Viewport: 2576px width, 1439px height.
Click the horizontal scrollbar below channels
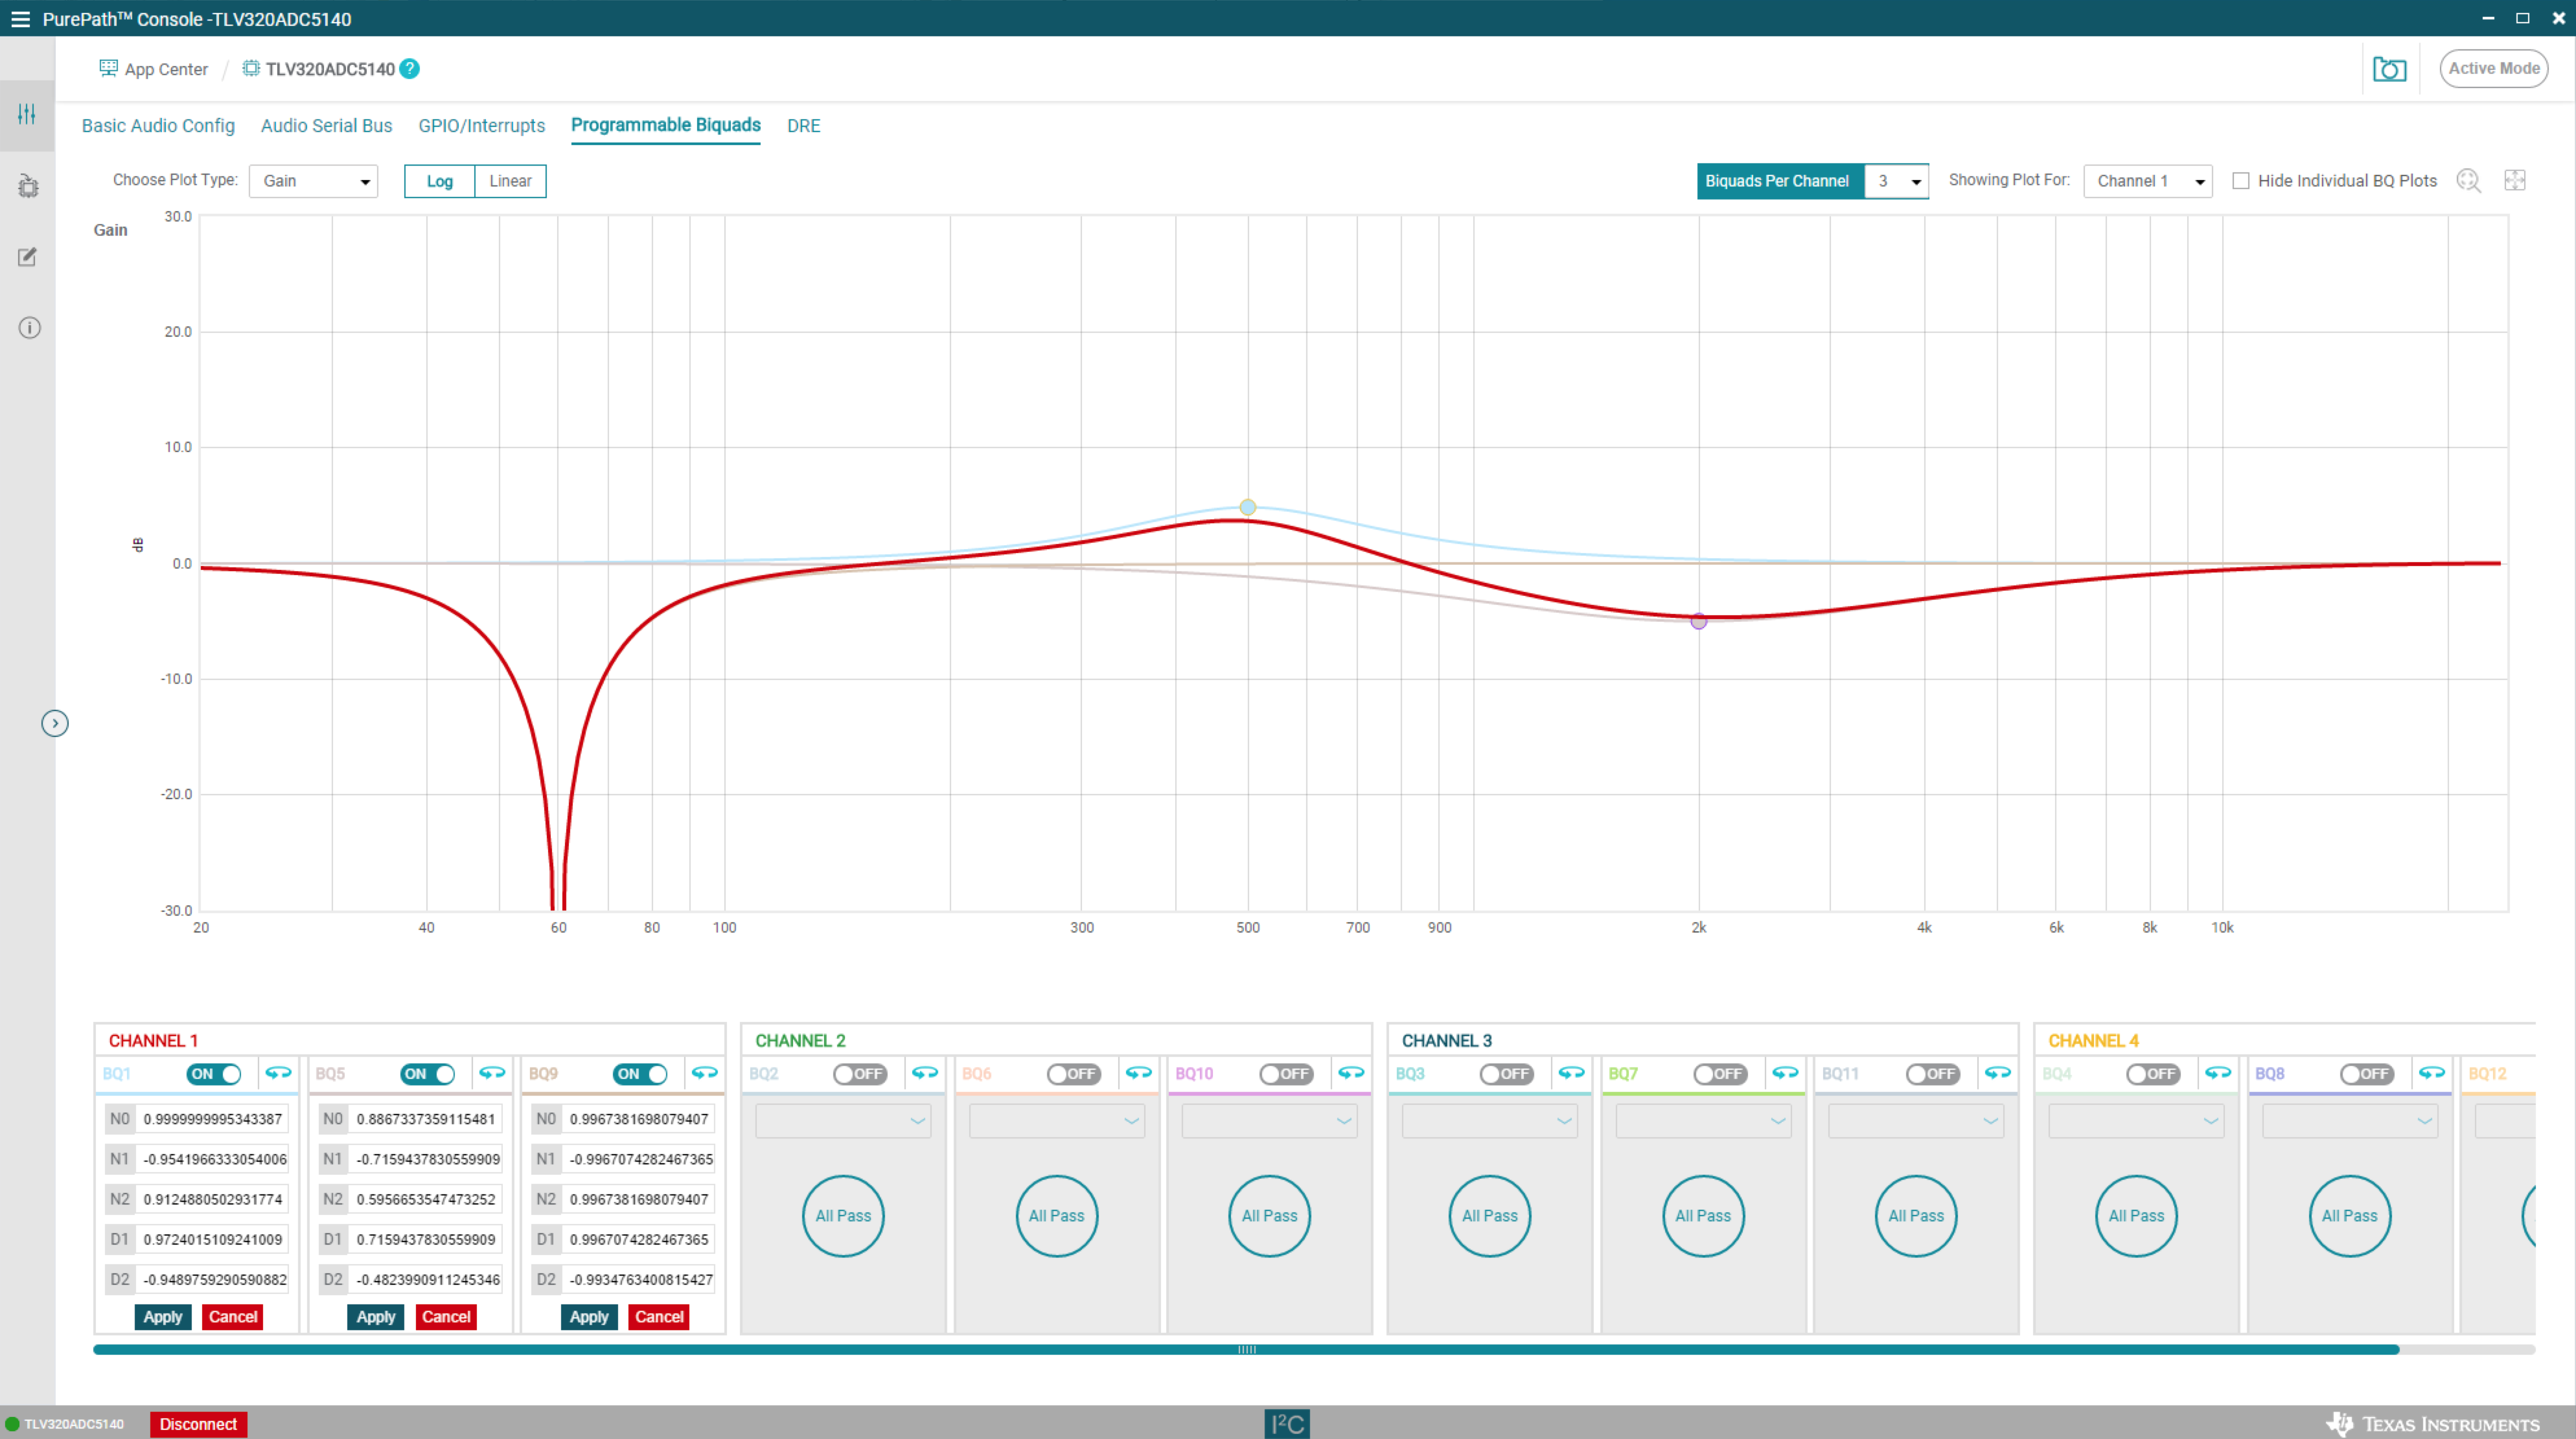click(1246, 1349)
